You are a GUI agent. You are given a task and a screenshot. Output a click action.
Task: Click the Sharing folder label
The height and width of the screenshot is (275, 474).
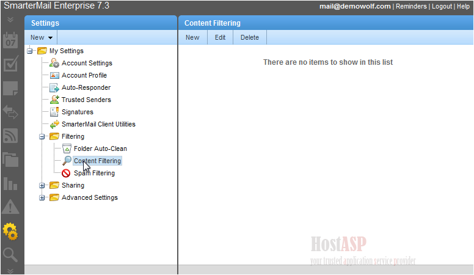[73, 185]
